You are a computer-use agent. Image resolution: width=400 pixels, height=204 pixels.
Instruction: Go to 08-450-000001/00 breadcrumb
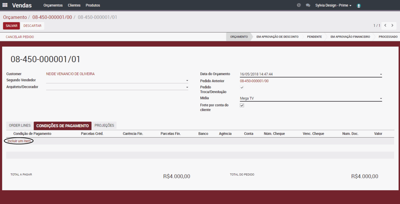point(52,17)
